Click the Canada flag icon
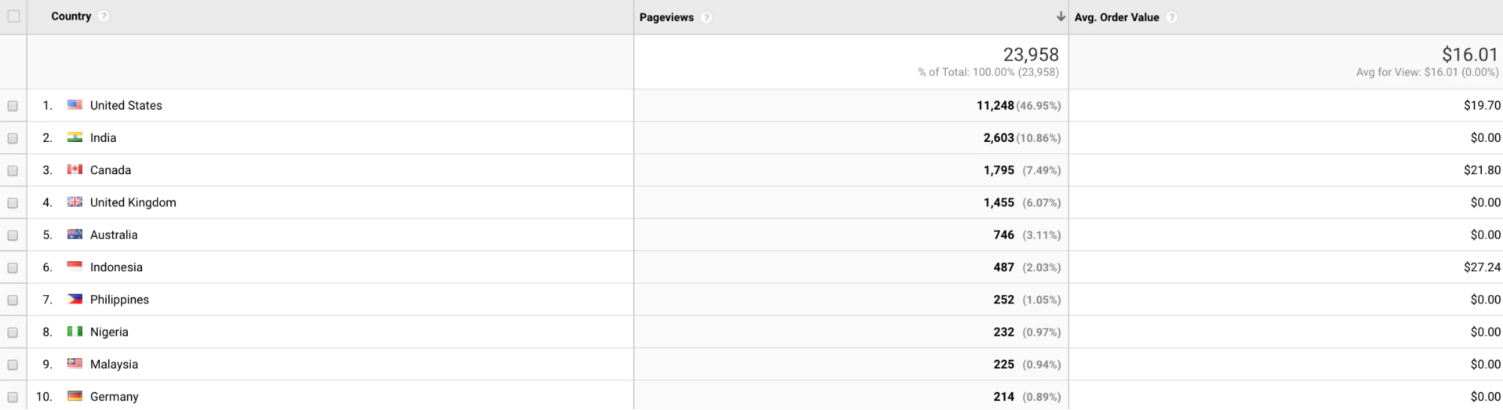 coord(75,170)
